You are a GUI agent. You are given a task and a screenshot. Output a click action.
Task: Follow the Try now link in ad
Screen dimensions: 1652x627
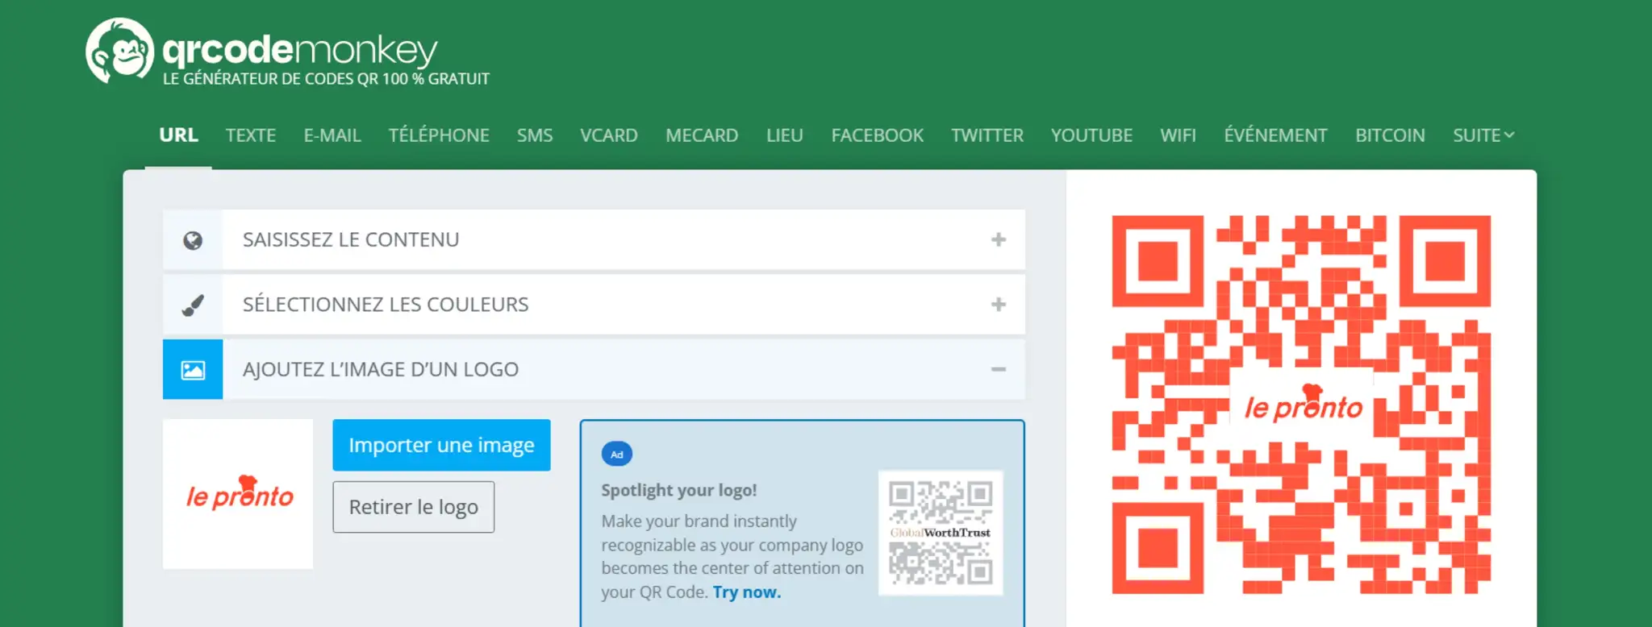[x=747, y=592]
